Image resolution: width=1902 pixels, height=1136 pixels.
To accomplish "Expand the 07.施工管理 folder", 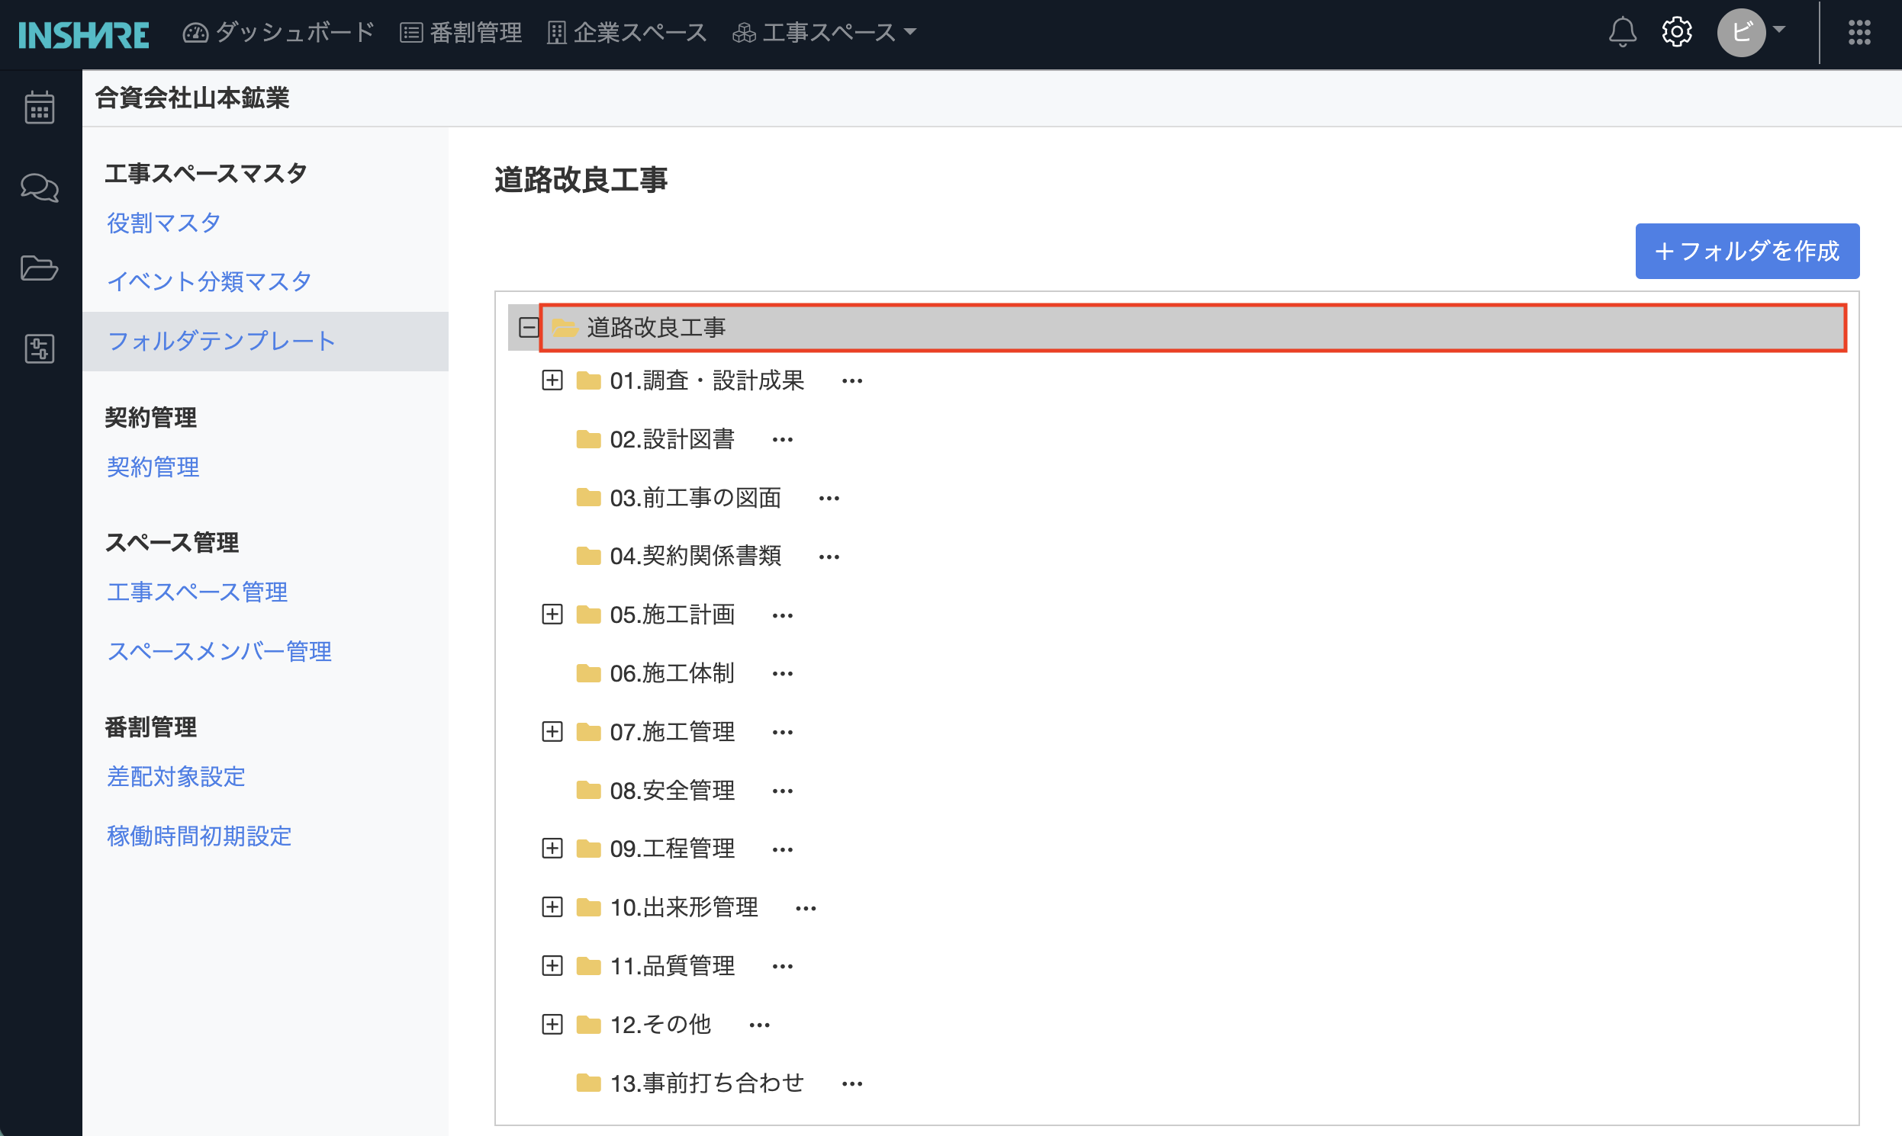I will [x=552, y=732].
